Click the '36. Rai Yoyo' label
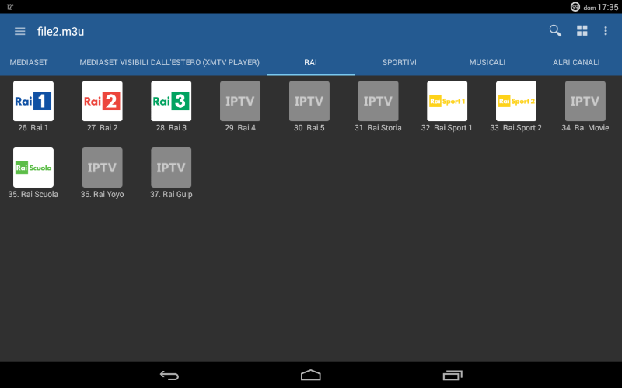The image size is (622, 388). pos(103,195)
